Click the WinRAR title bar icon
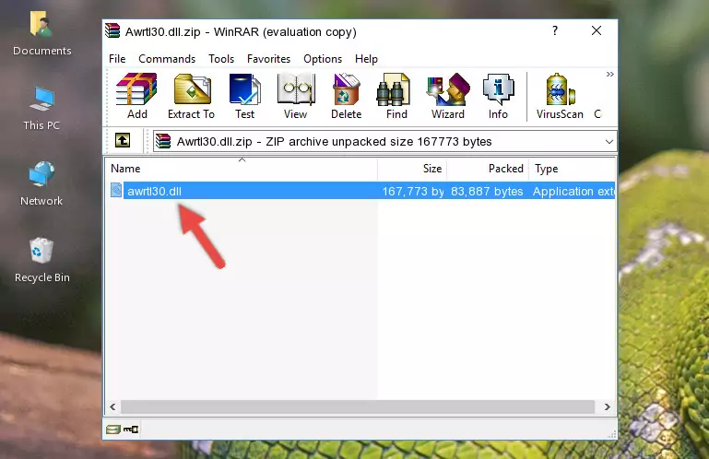The height and width of the screenshot is (459, 709). [113, 31]
